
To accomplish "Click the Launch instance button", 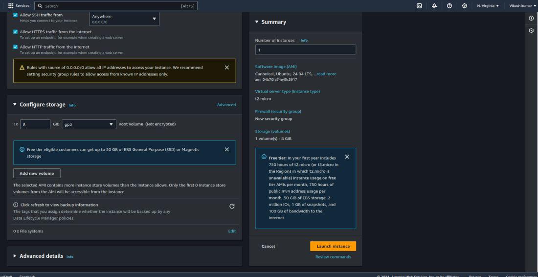I will (x=333, y=246).
